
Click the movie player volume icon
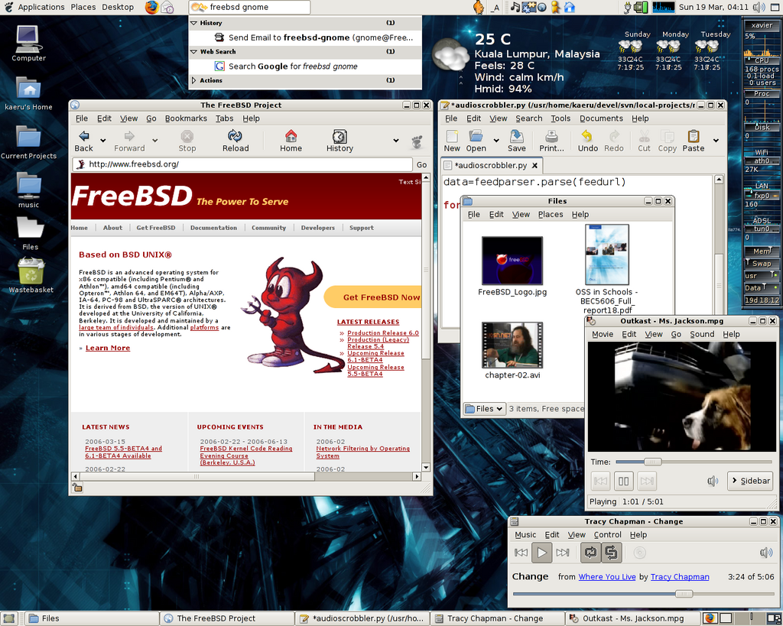click(x=712, y=482)
